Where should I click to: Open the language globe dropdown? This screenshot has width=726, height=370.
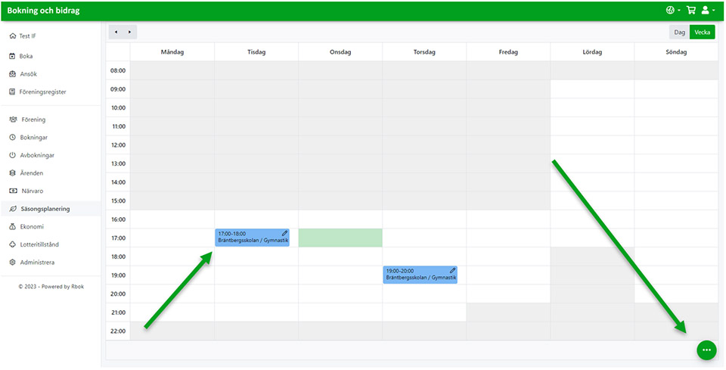click(x=673, y=10)
